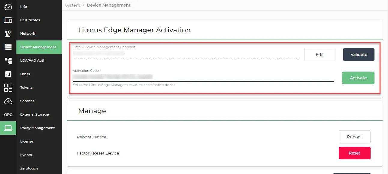This screenshot has height=174, width=388.
Task: Click the Reboot Device label
Action: click(92, 137)
